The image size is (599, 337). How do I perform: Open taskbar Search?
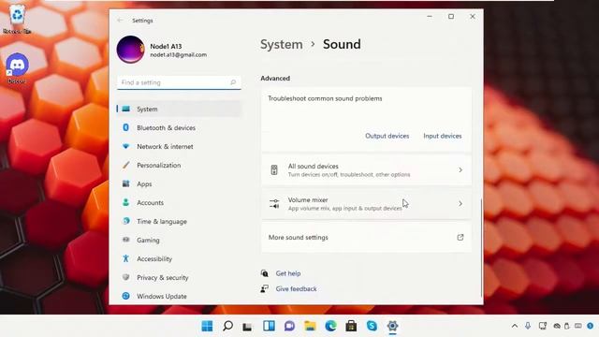[x=227, y=326]
